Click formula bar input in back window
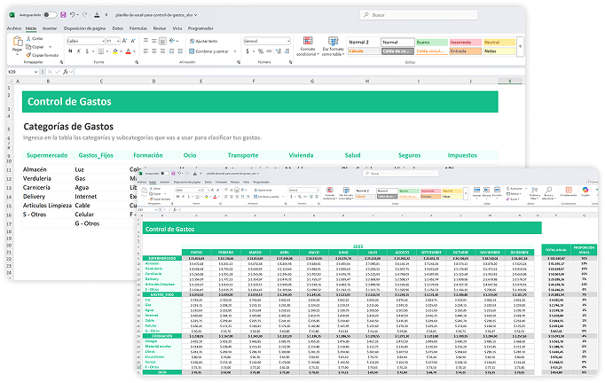 [300, 72]
